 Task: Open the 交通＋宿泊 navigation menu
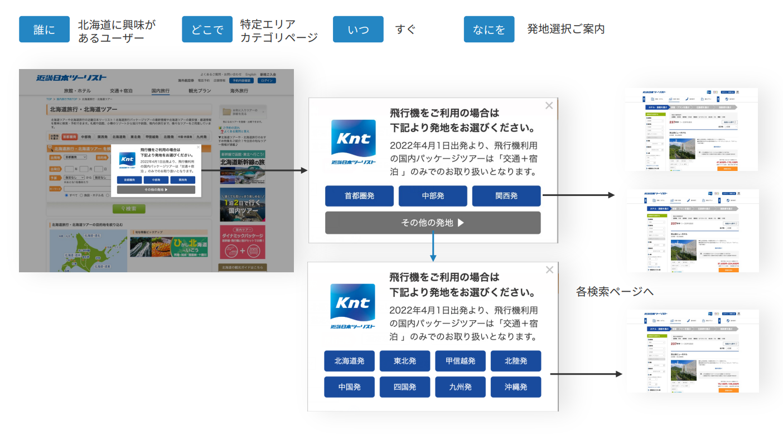pyautogui.click(x=121, y=91)
